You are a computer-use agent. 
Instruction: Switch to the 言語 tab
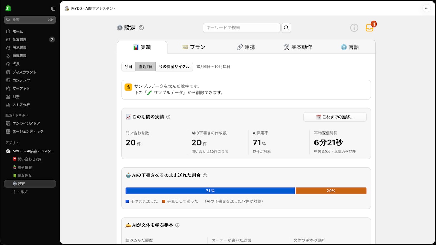(x=350, y=47)
